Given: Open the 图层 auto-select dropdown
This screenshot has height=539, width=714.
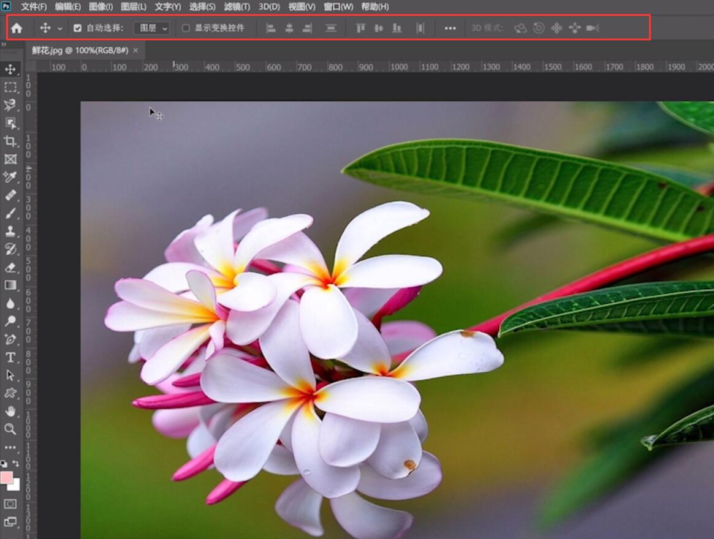Looking at the screenshot, I should point(153,28).
